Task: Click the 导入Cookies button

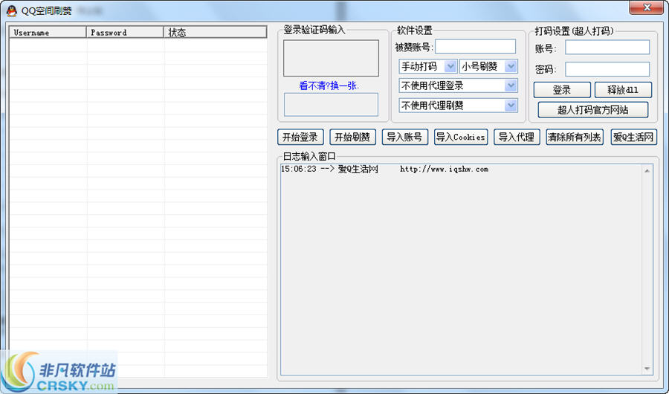Action: point(461,137)
